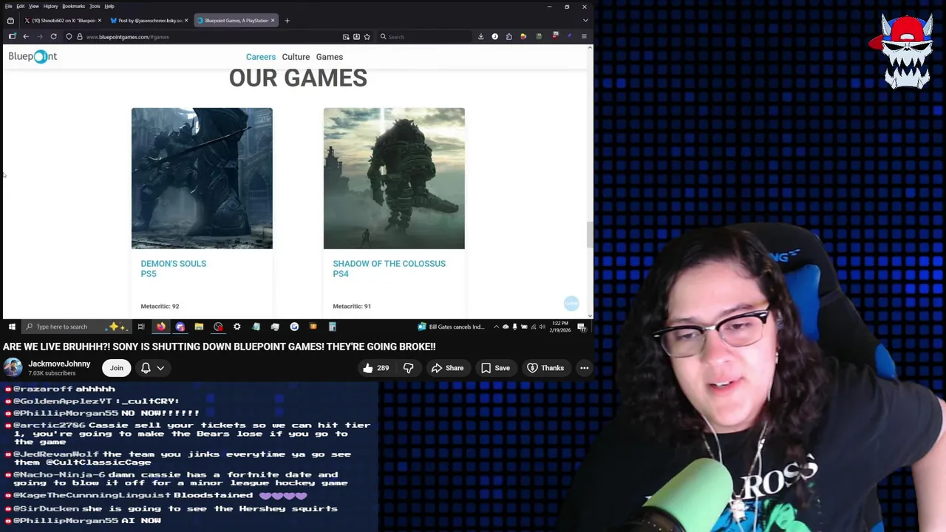Viewport: 946px width, 532px height.
Task: Open the Windows Start menu
Action: 11,327
